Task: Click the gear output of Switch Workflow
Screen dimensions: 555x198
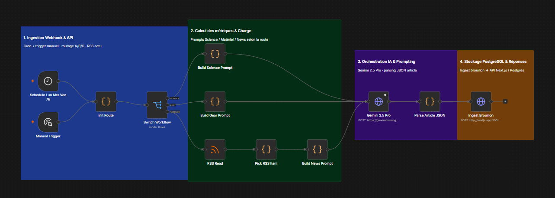Action: [x=167, y=105]
